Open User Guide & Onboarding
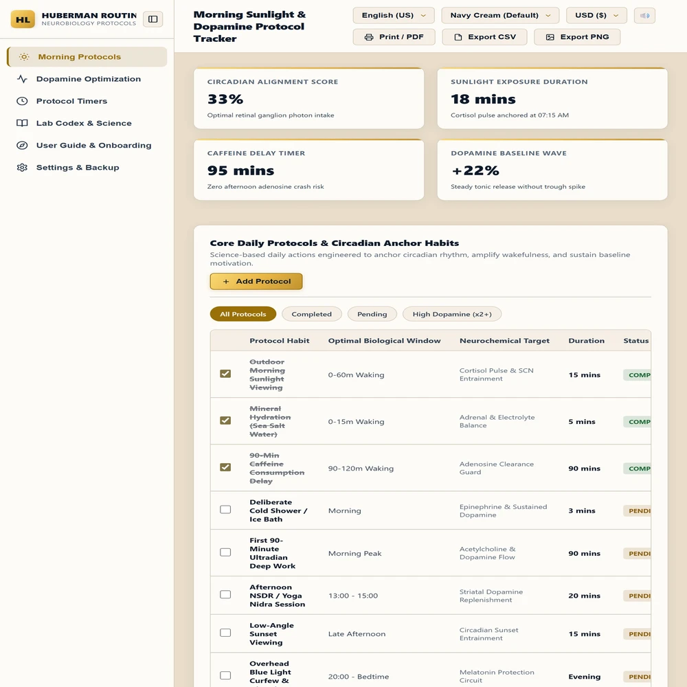 87,146
